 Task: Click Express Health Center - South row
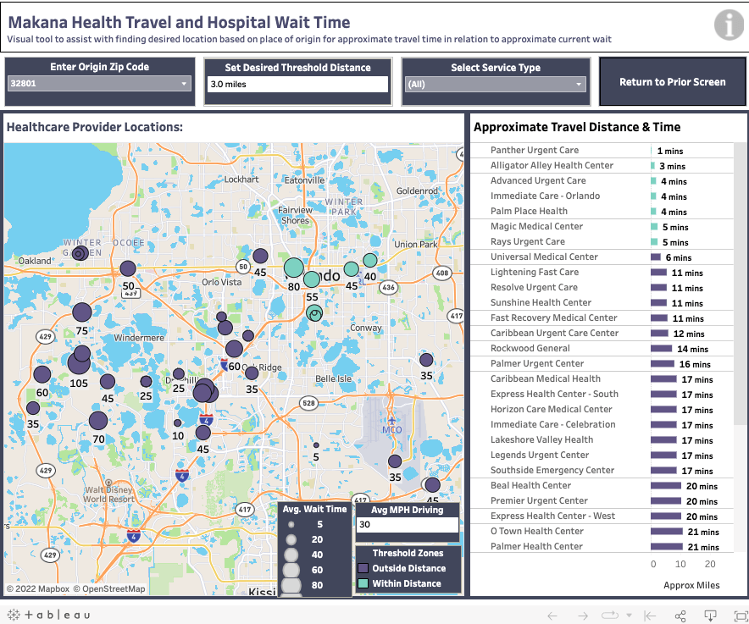pyautogui.click(x=602, y=395)
